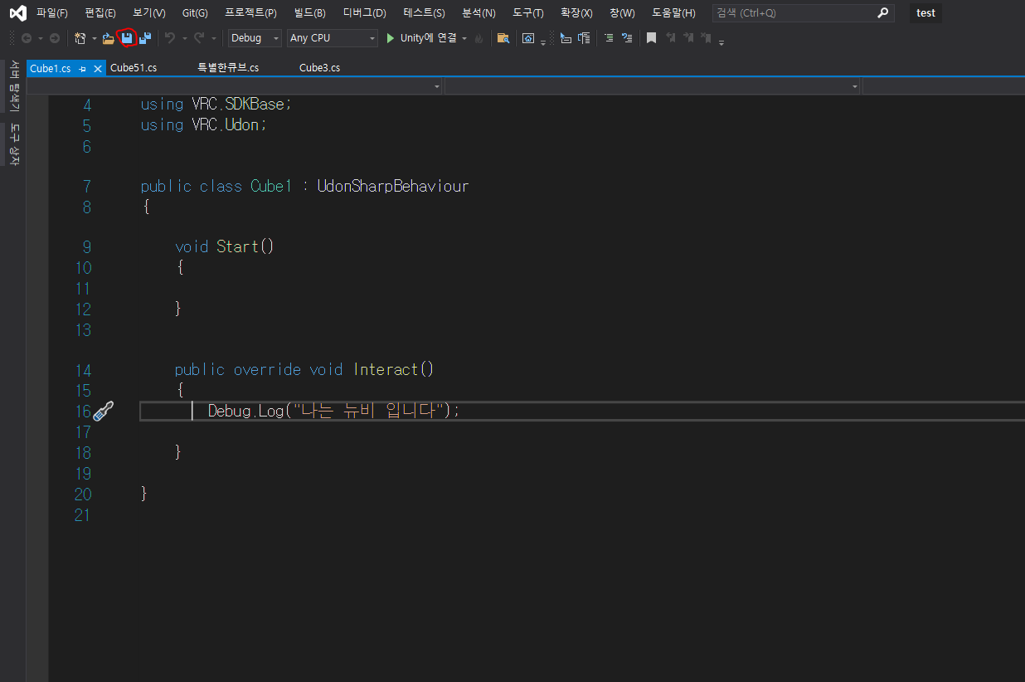Click the UdonSharpBehaviour text on line 7
Image resolution: width=1025 pixels, height=682 pixels.
[393, 186]
